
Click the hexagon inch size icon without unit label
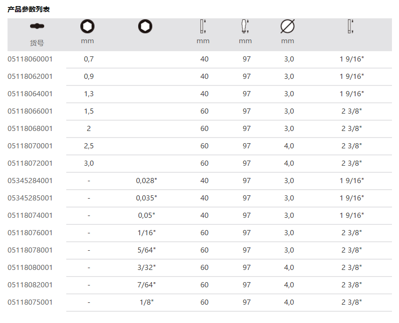click(x=145, y=27)
